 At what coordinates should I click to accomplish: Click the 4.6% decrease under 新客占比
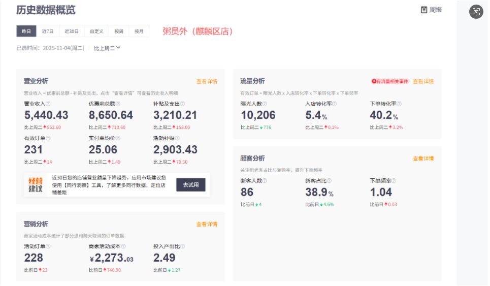[x=327, y=204]
